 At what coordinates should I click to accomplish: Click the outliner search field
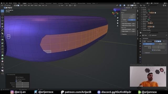(153, 5)
